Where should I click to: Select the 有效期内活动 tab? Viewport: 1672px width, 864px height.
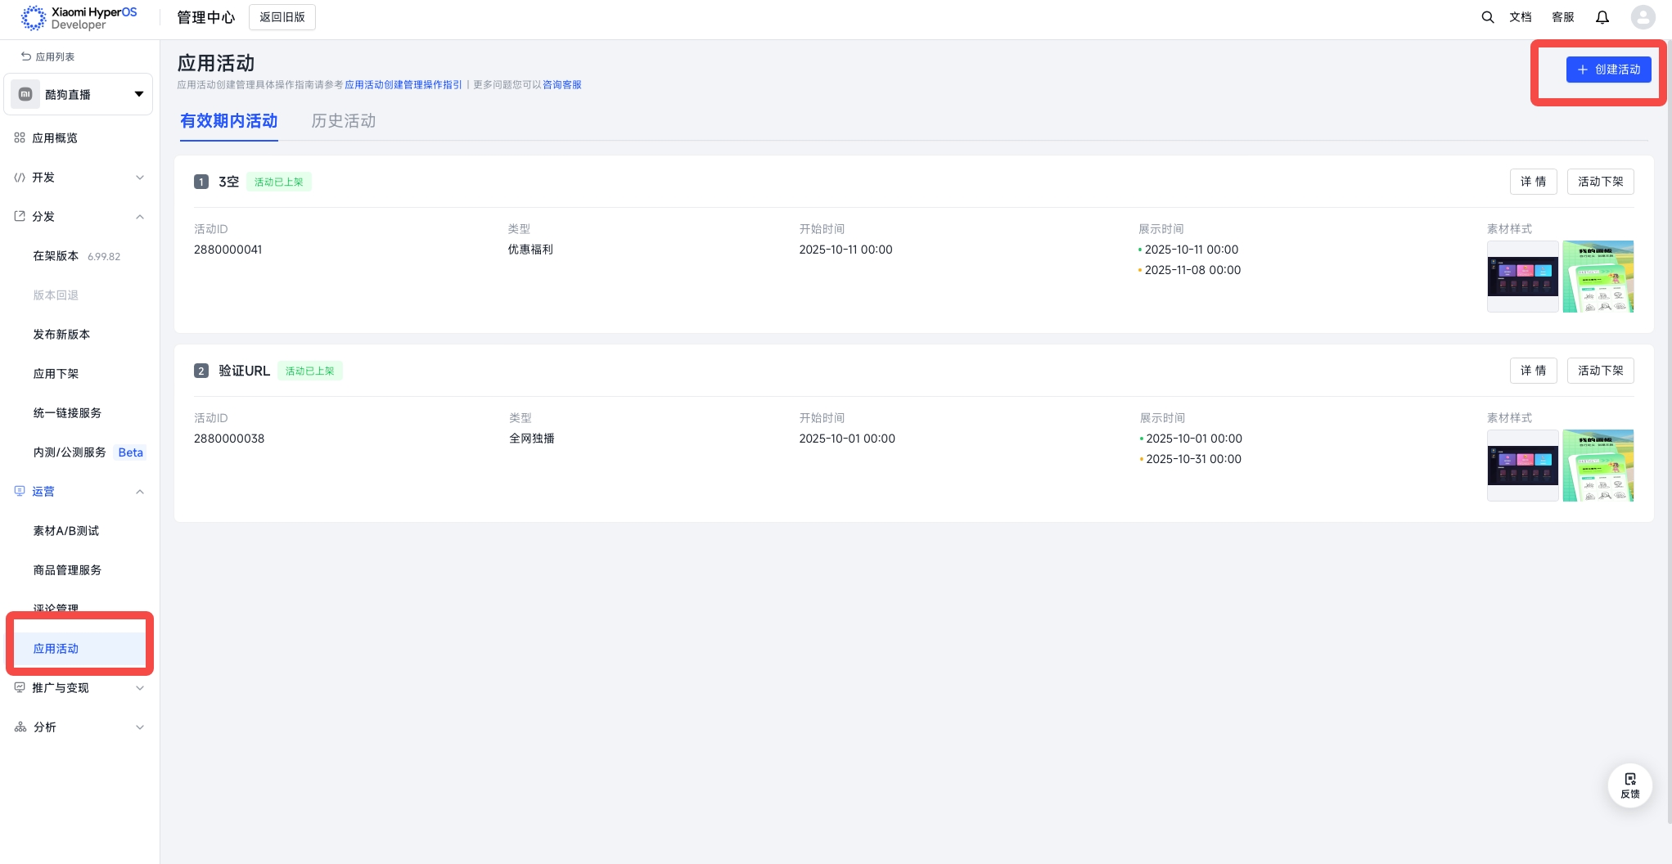228,121
